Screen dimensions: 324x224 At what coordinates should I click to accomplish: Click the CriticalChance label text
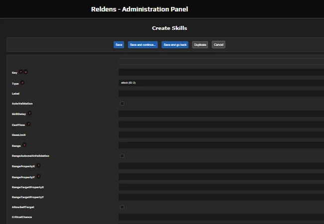[22, 217]
